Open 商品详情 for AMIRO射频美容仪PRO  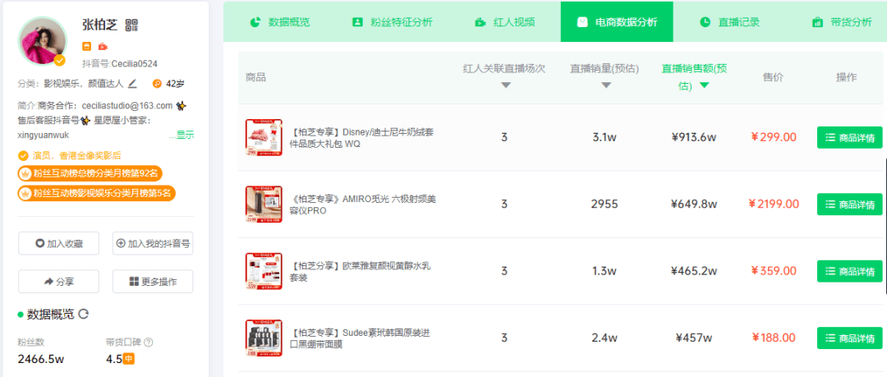tap(850, 205)
